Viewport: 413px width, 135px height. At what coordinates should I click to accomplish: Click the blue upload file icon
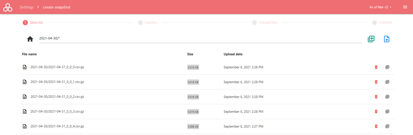[387, 39]
